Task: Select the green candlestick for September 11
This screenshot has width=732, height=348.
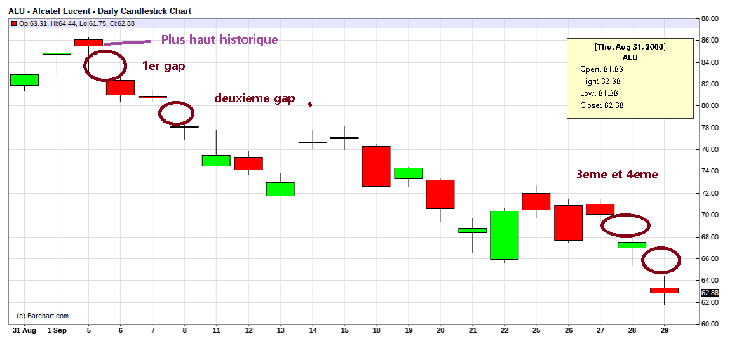Action: tap(216, 161)
